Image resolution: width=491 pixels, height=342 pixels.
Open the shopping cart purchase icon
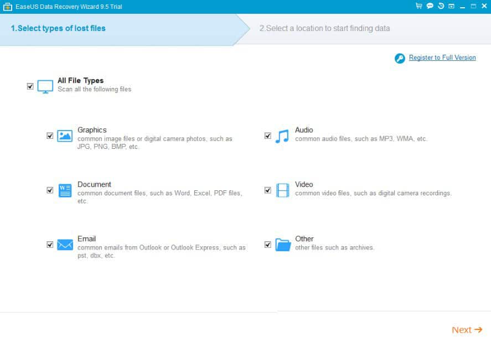[x=418, y=6]
